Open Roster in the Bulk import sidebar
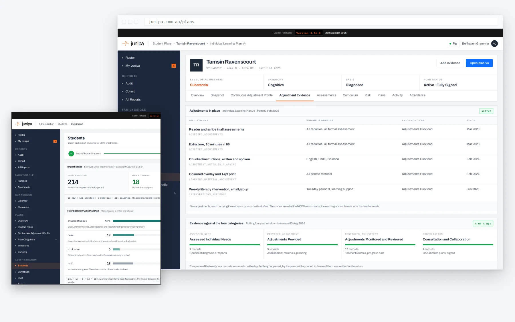This screenshot has height=322, width=515. tap(21, 135)
